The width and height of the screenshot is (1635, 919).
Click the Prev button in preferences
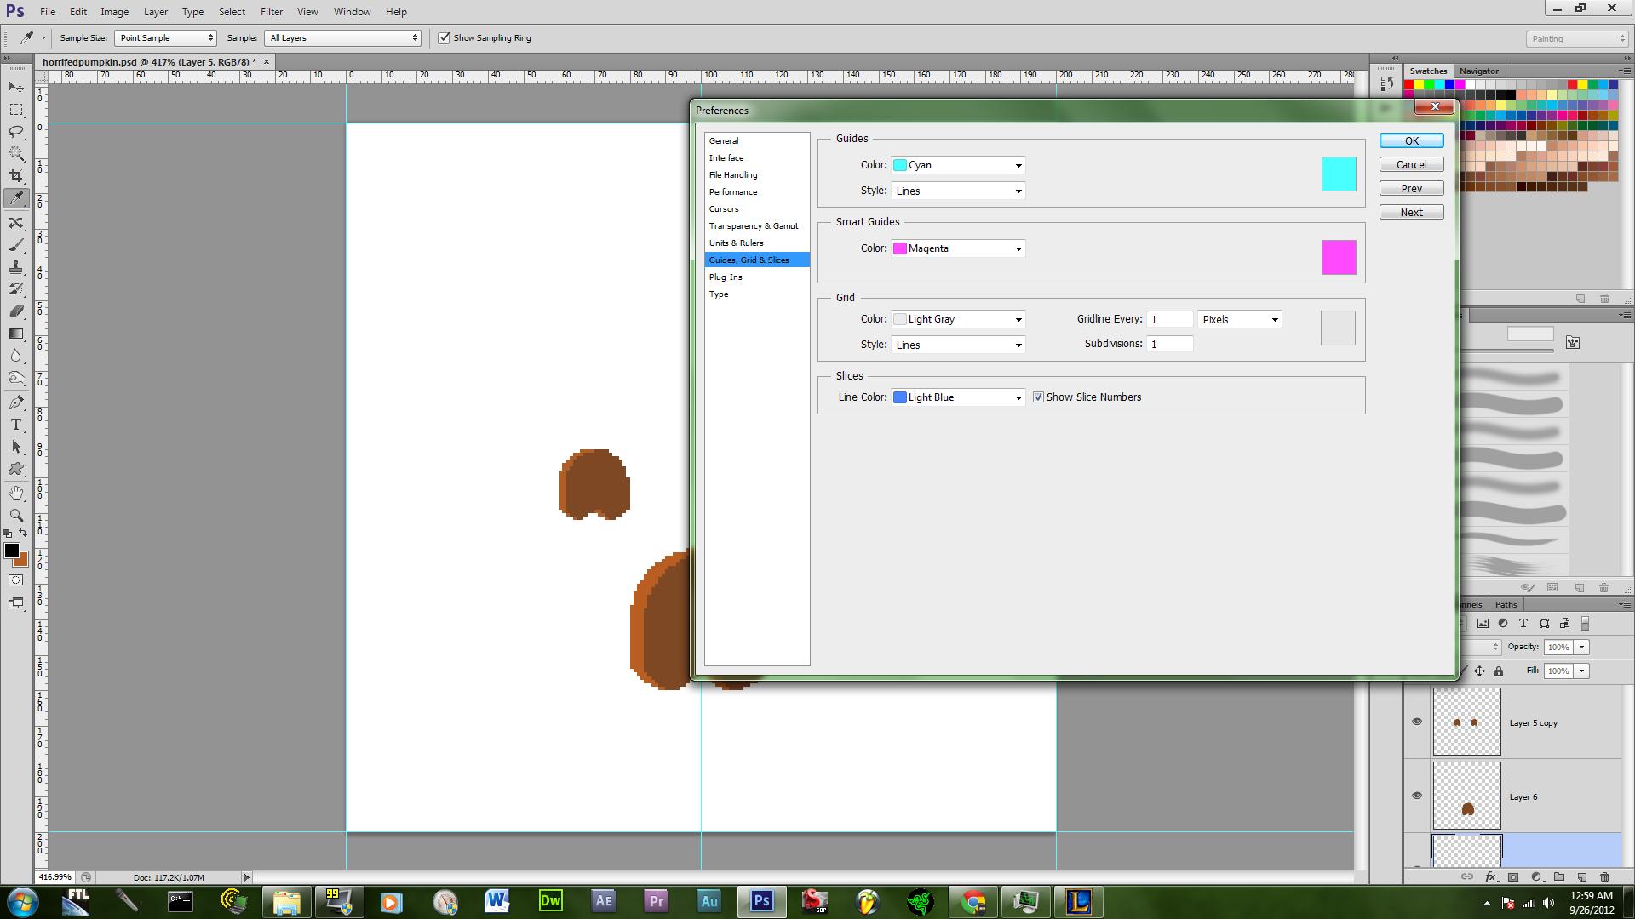click(x=1412, y=189)
